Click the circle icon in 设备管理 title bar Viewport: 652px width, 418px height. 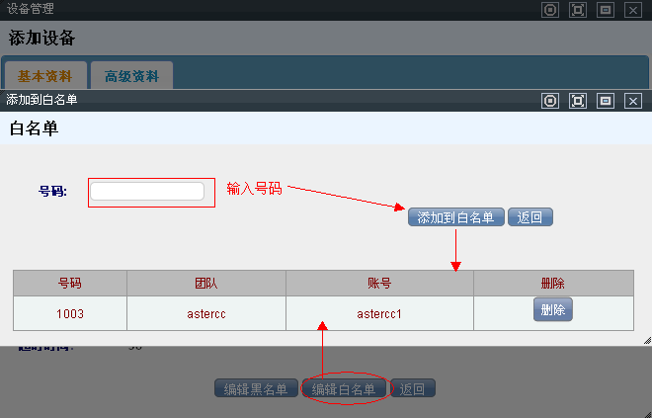[x=551, y=9]
